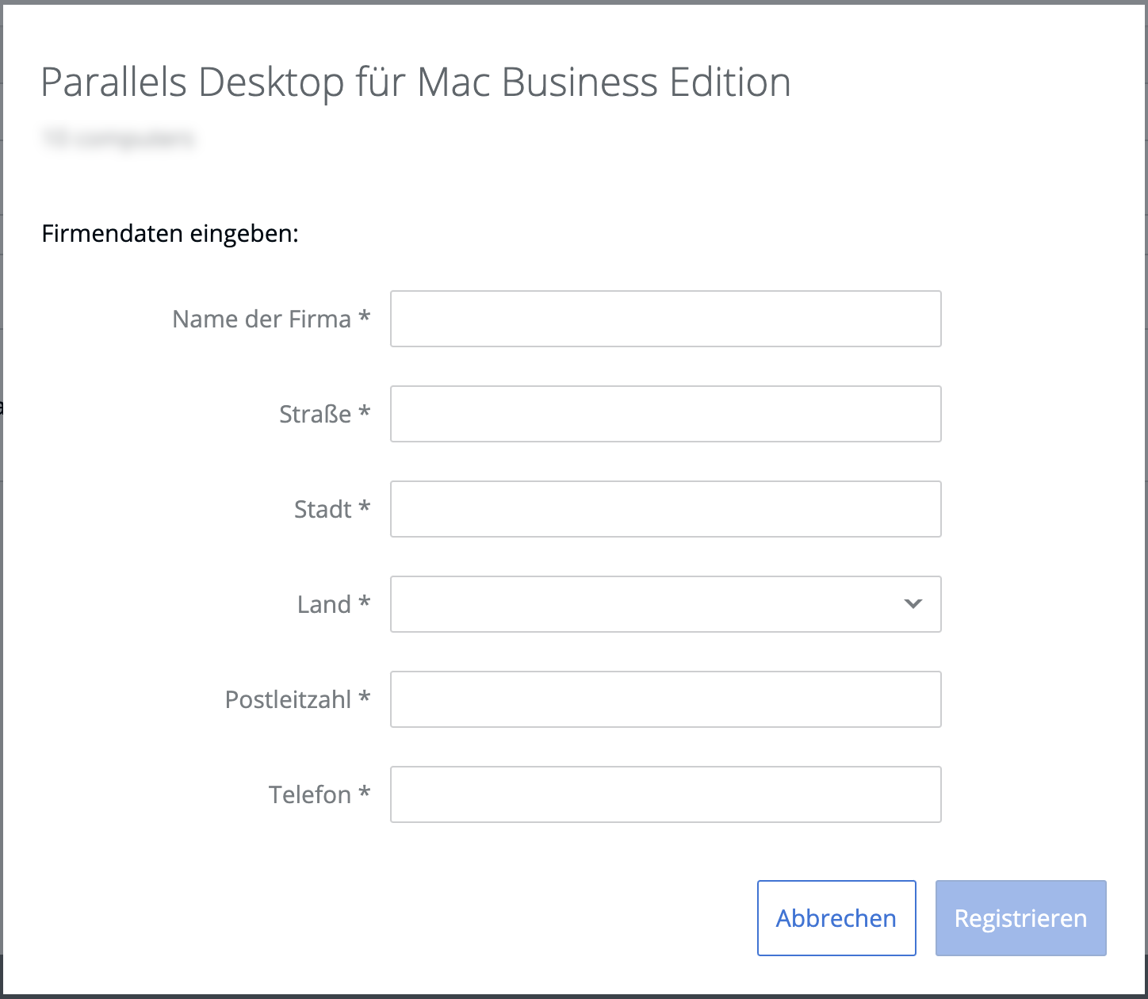1148x999 pixels.
Task: Click into the Straße input field
Action: 665,414
